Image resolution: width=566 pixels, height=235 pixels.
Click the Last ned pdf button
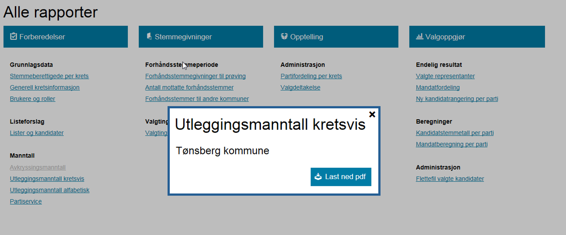(x=341, y=177)
